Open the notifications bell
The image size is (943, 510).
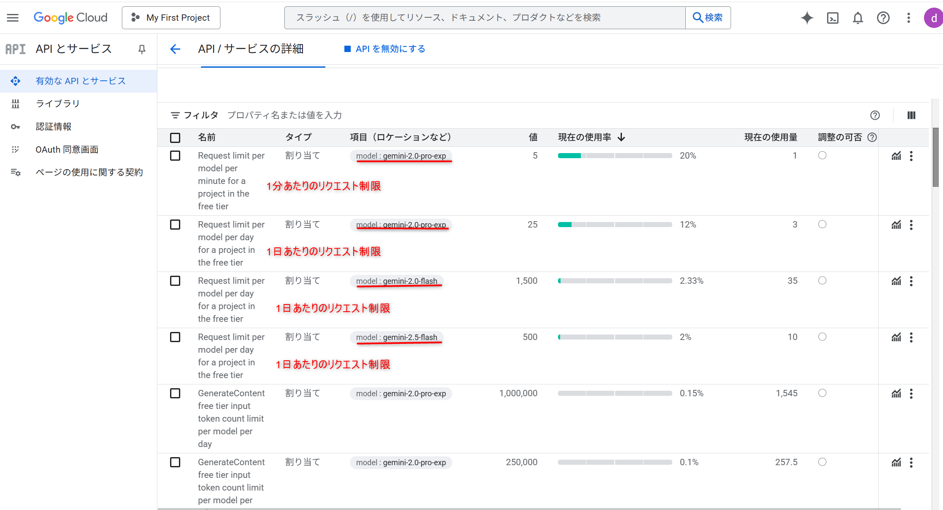click(x=858, y=18)
